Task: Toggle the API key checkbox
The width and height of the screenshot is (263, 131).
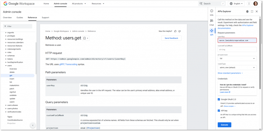Action: [x=219, y=110]
